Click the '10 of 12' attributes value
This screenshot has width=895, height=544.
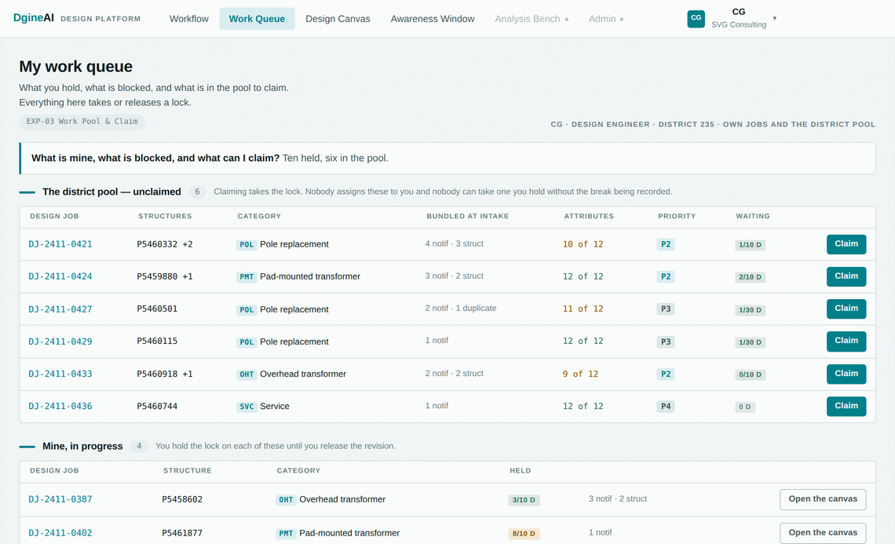point(583,244)
